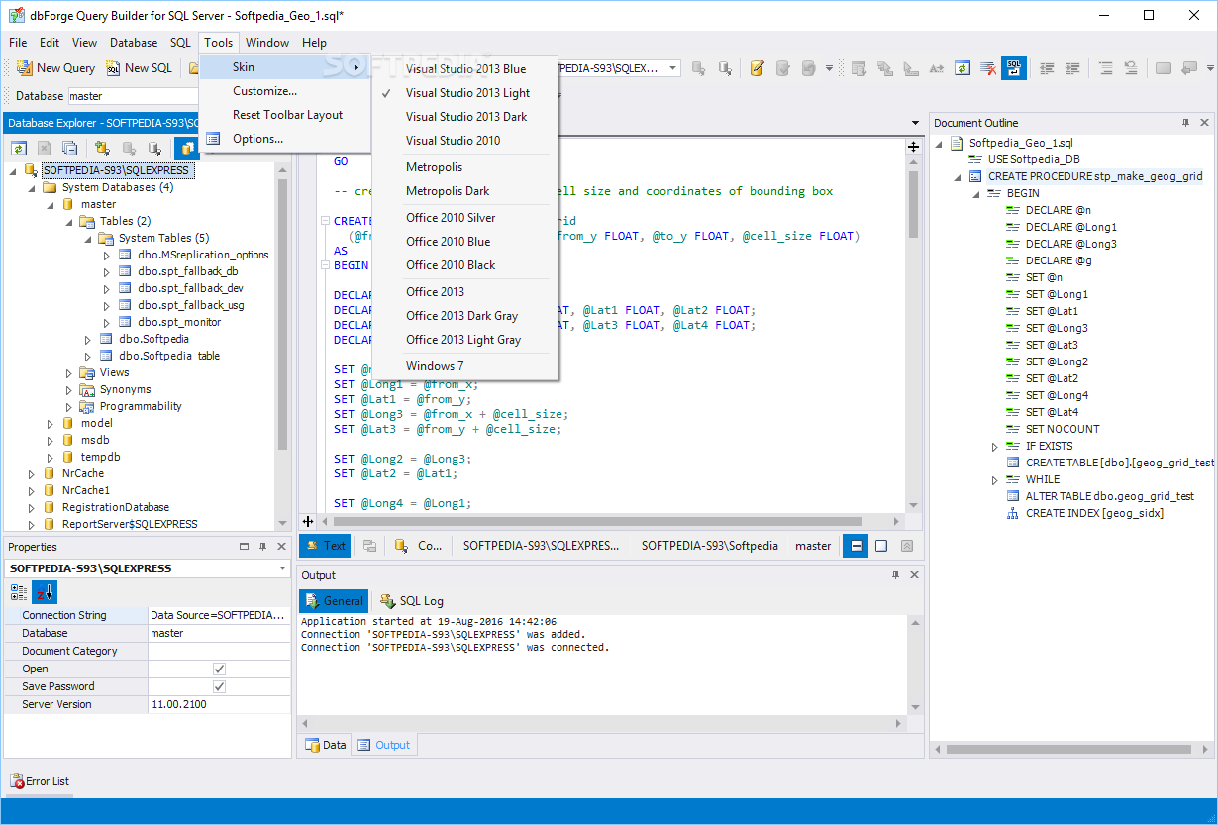This screenshot has height=825, width=1218.
Task: Click SOFTPEDIA-S93\Softpedia in editor status bar
Action: click(x=709, y=546)
